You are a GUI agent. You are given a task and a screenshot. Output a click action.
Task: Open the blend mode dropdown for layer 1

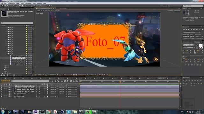coord(53,86)
